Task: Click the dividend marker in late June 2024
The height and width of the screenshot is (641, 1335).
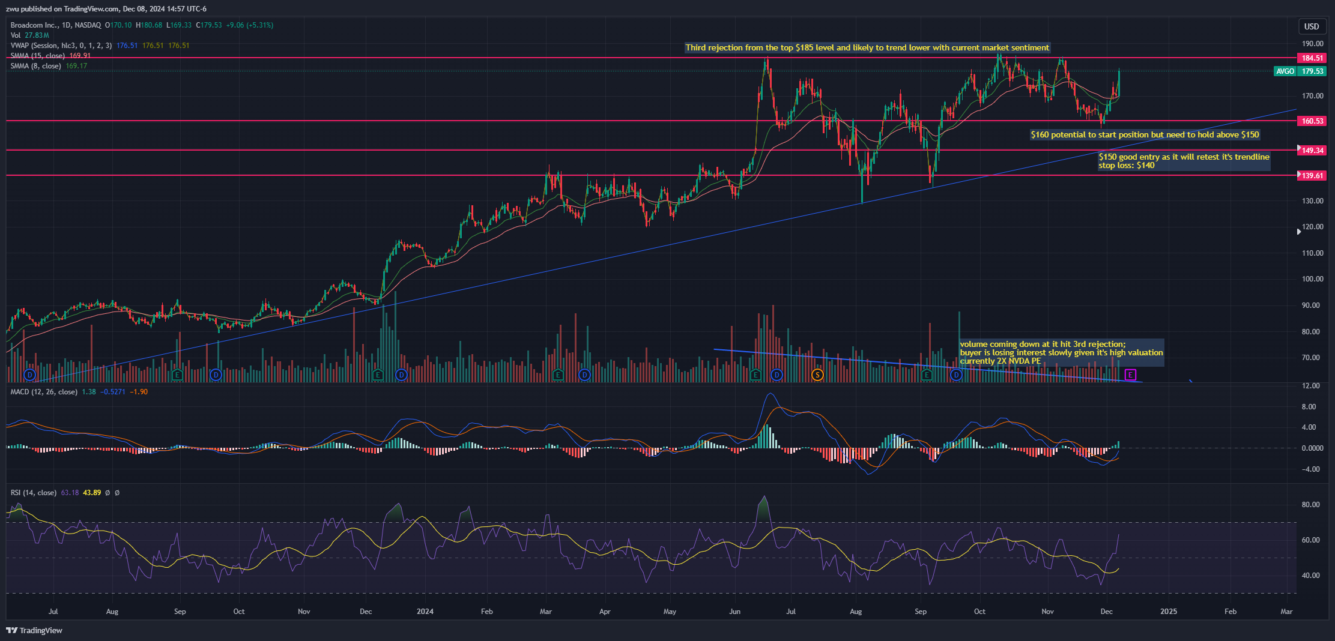Action: click(x=776, y=375)
